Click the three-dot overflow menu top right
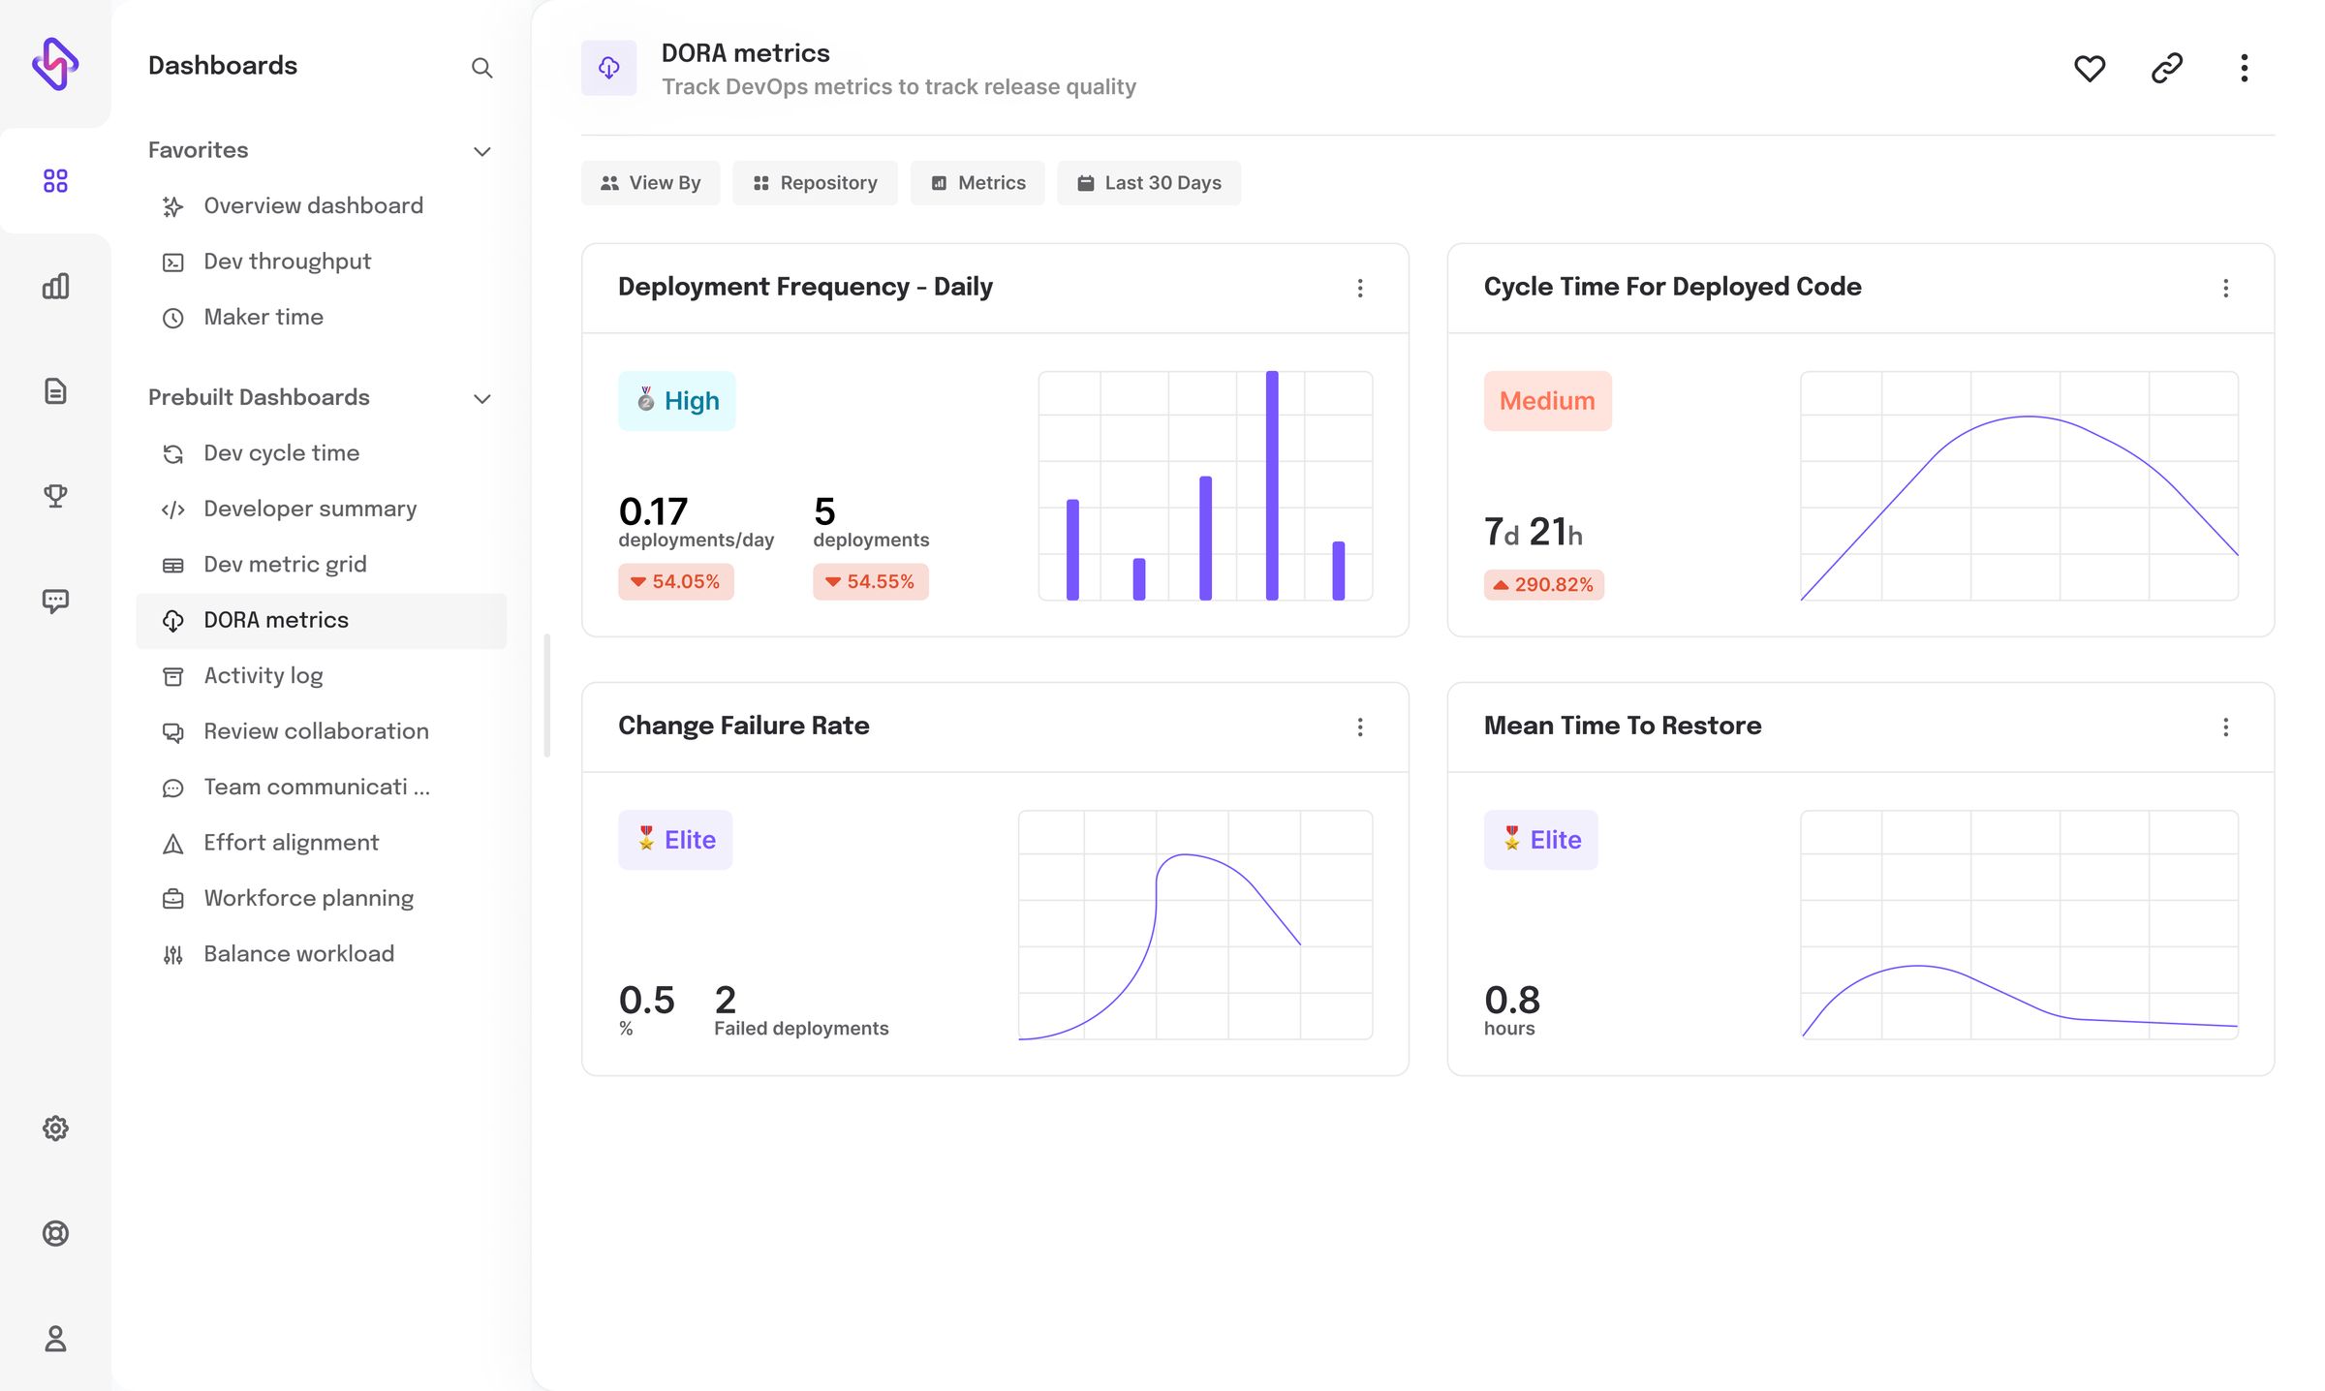 coord(2246,68)
